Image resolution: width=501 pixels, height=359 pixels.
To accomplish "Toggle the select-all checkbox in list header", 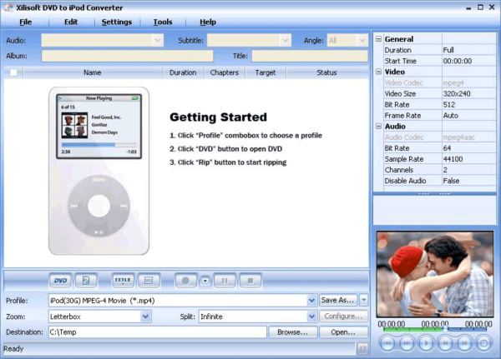I will pyautogui.click(x=12, y=72).
